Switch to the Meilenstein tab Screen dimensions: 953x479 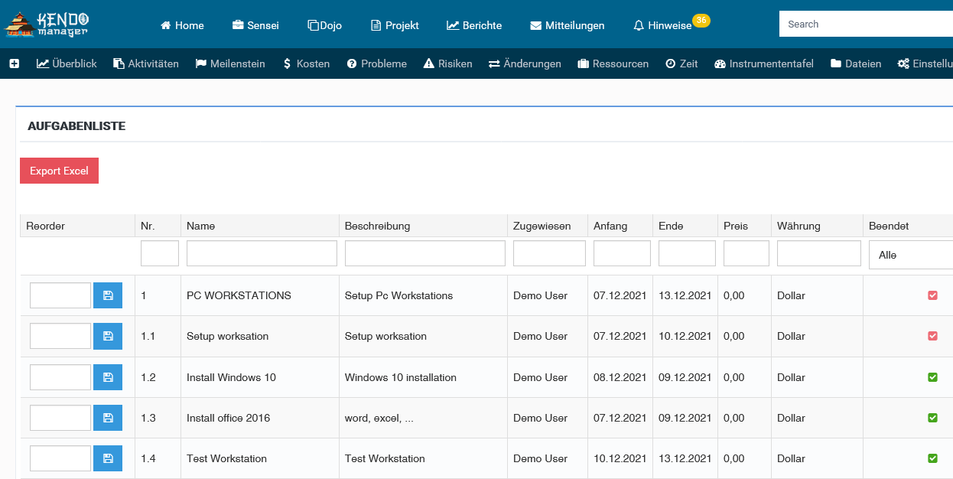230,64
